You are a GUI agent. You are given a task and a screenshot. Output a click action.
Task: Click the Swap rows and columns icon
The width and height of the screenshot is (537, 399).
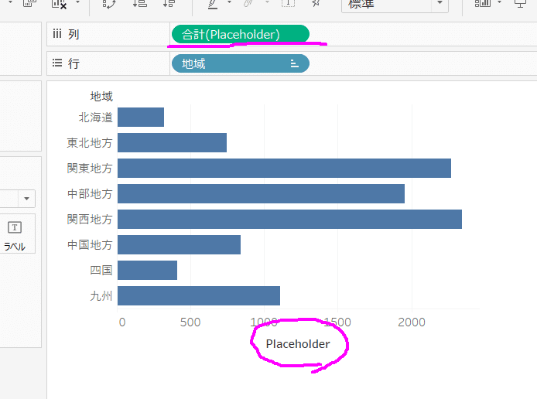[109, 3]
